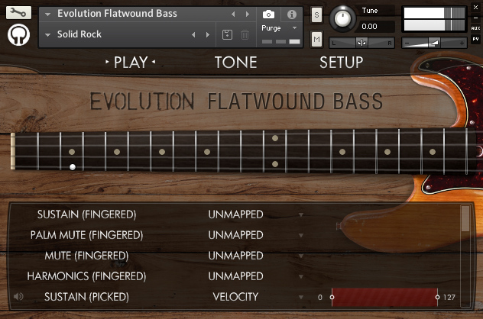
Task: Switch to the SETUP tab
Action: coord(341,63)
